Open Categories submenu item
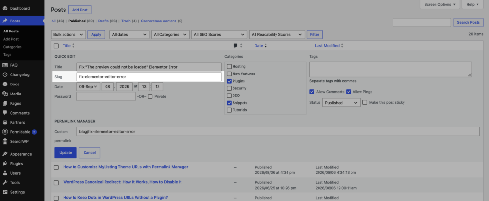489x201 pixels. [12, 47]
